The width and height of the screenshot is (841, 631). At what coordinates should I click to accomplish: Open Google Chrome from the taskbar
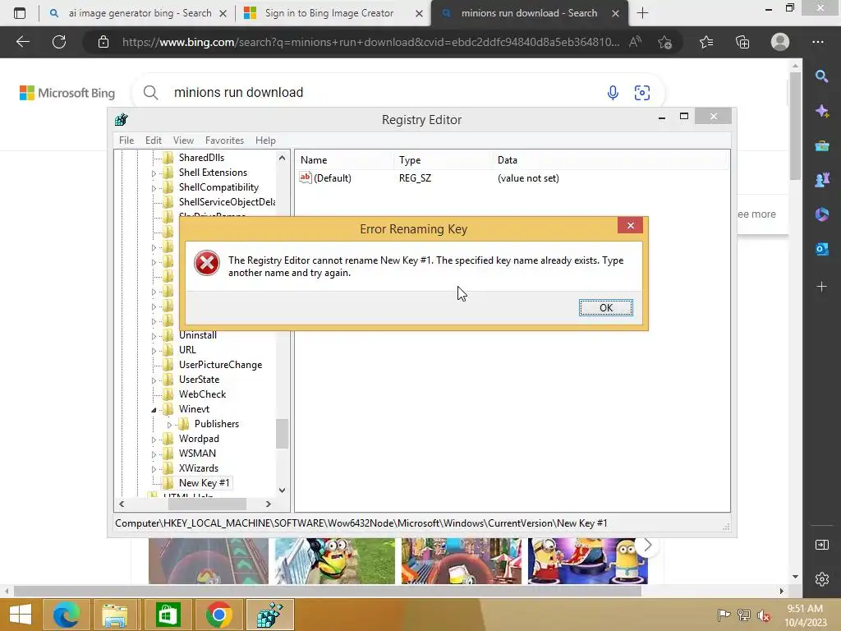click(x=218, y=615)
